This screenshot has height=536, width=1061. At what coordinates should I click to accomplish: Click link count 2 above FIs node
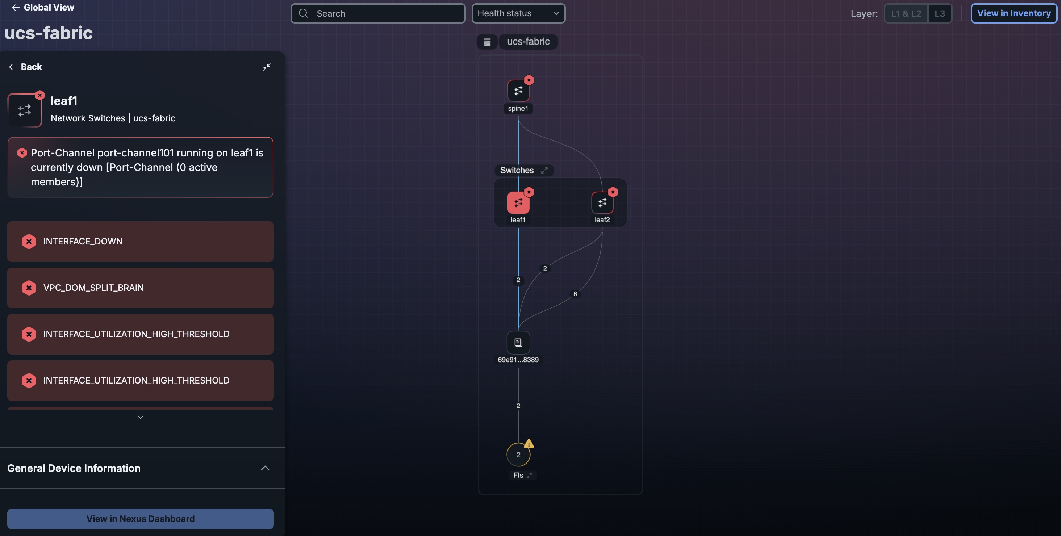coord(518,406)
